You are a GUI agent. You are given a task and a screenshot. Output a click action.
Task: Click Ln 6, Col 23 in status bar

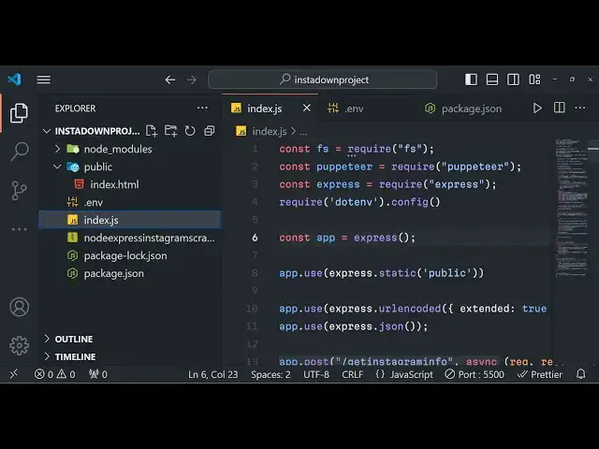(x=212, y=374)
